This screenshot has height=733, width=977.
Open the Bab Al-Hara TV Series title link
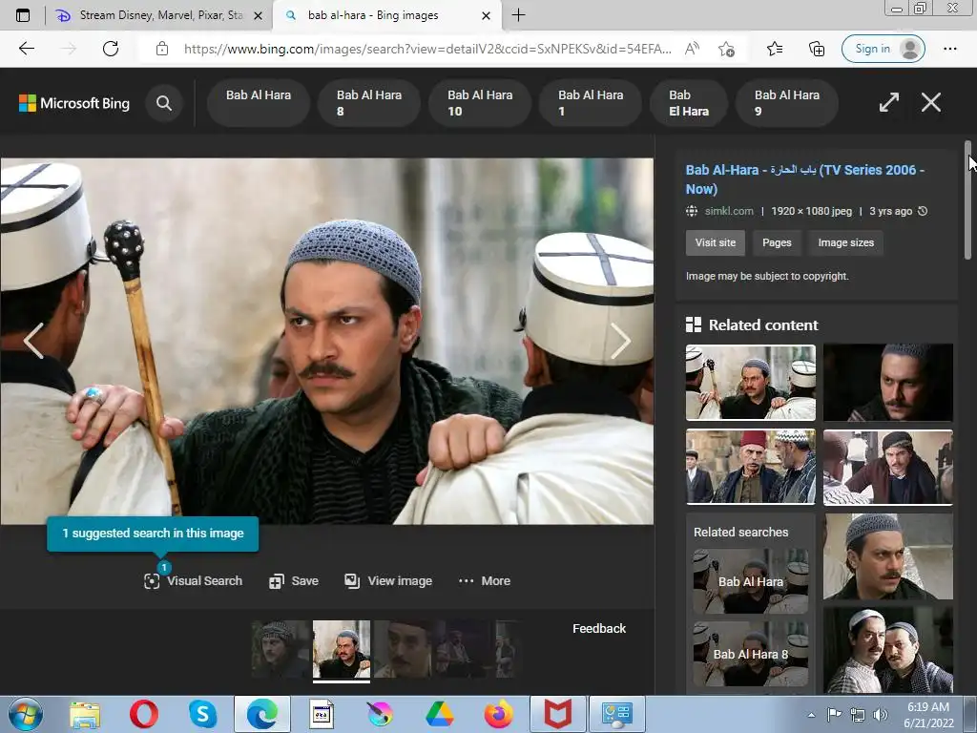tap(805, 178)
